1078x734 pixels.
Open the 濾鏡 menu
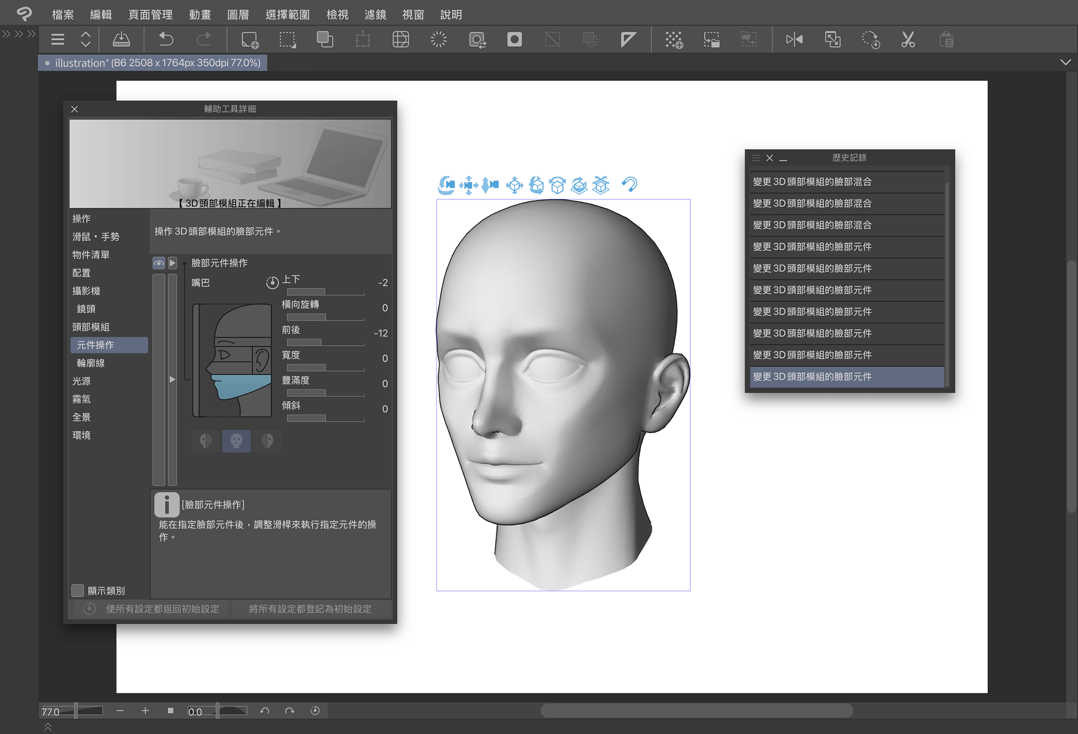tap(375, 15)
